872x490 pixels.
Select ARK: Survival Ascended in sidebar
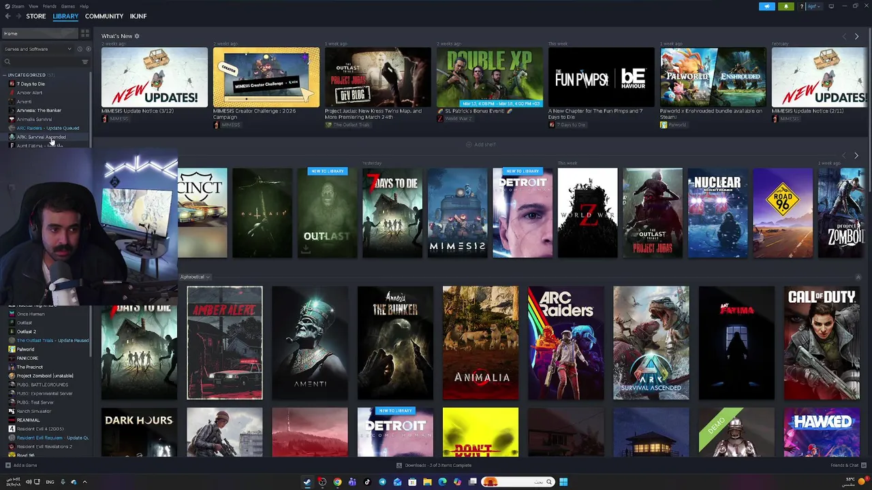click(x=41, y=137)
